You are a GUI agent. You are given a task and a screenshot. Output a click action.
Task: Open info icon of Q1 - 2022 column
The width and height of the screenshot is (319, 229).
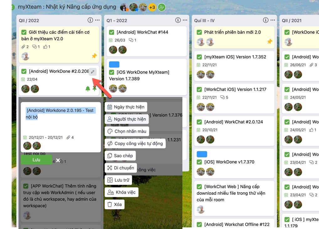[x=178, y=20]
